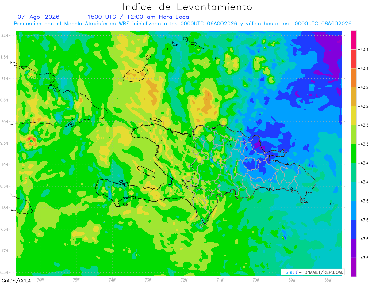Pick the teal-green legend swatch
Image resolution: width=368 pixels, height=284 pixels.
coord(354,172)
